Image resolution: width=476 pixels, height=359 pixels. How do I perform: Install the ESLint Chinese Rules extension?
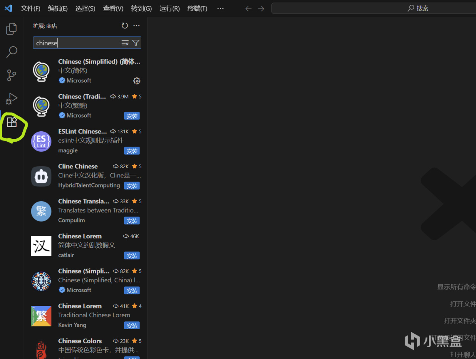(x=132, y=151)
